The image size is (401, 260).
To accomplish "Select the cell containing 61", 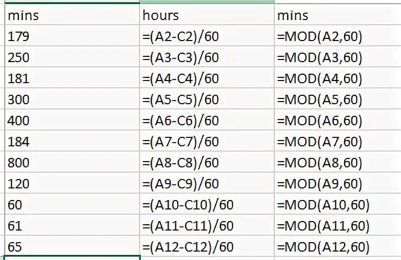I will coord(72,225).
